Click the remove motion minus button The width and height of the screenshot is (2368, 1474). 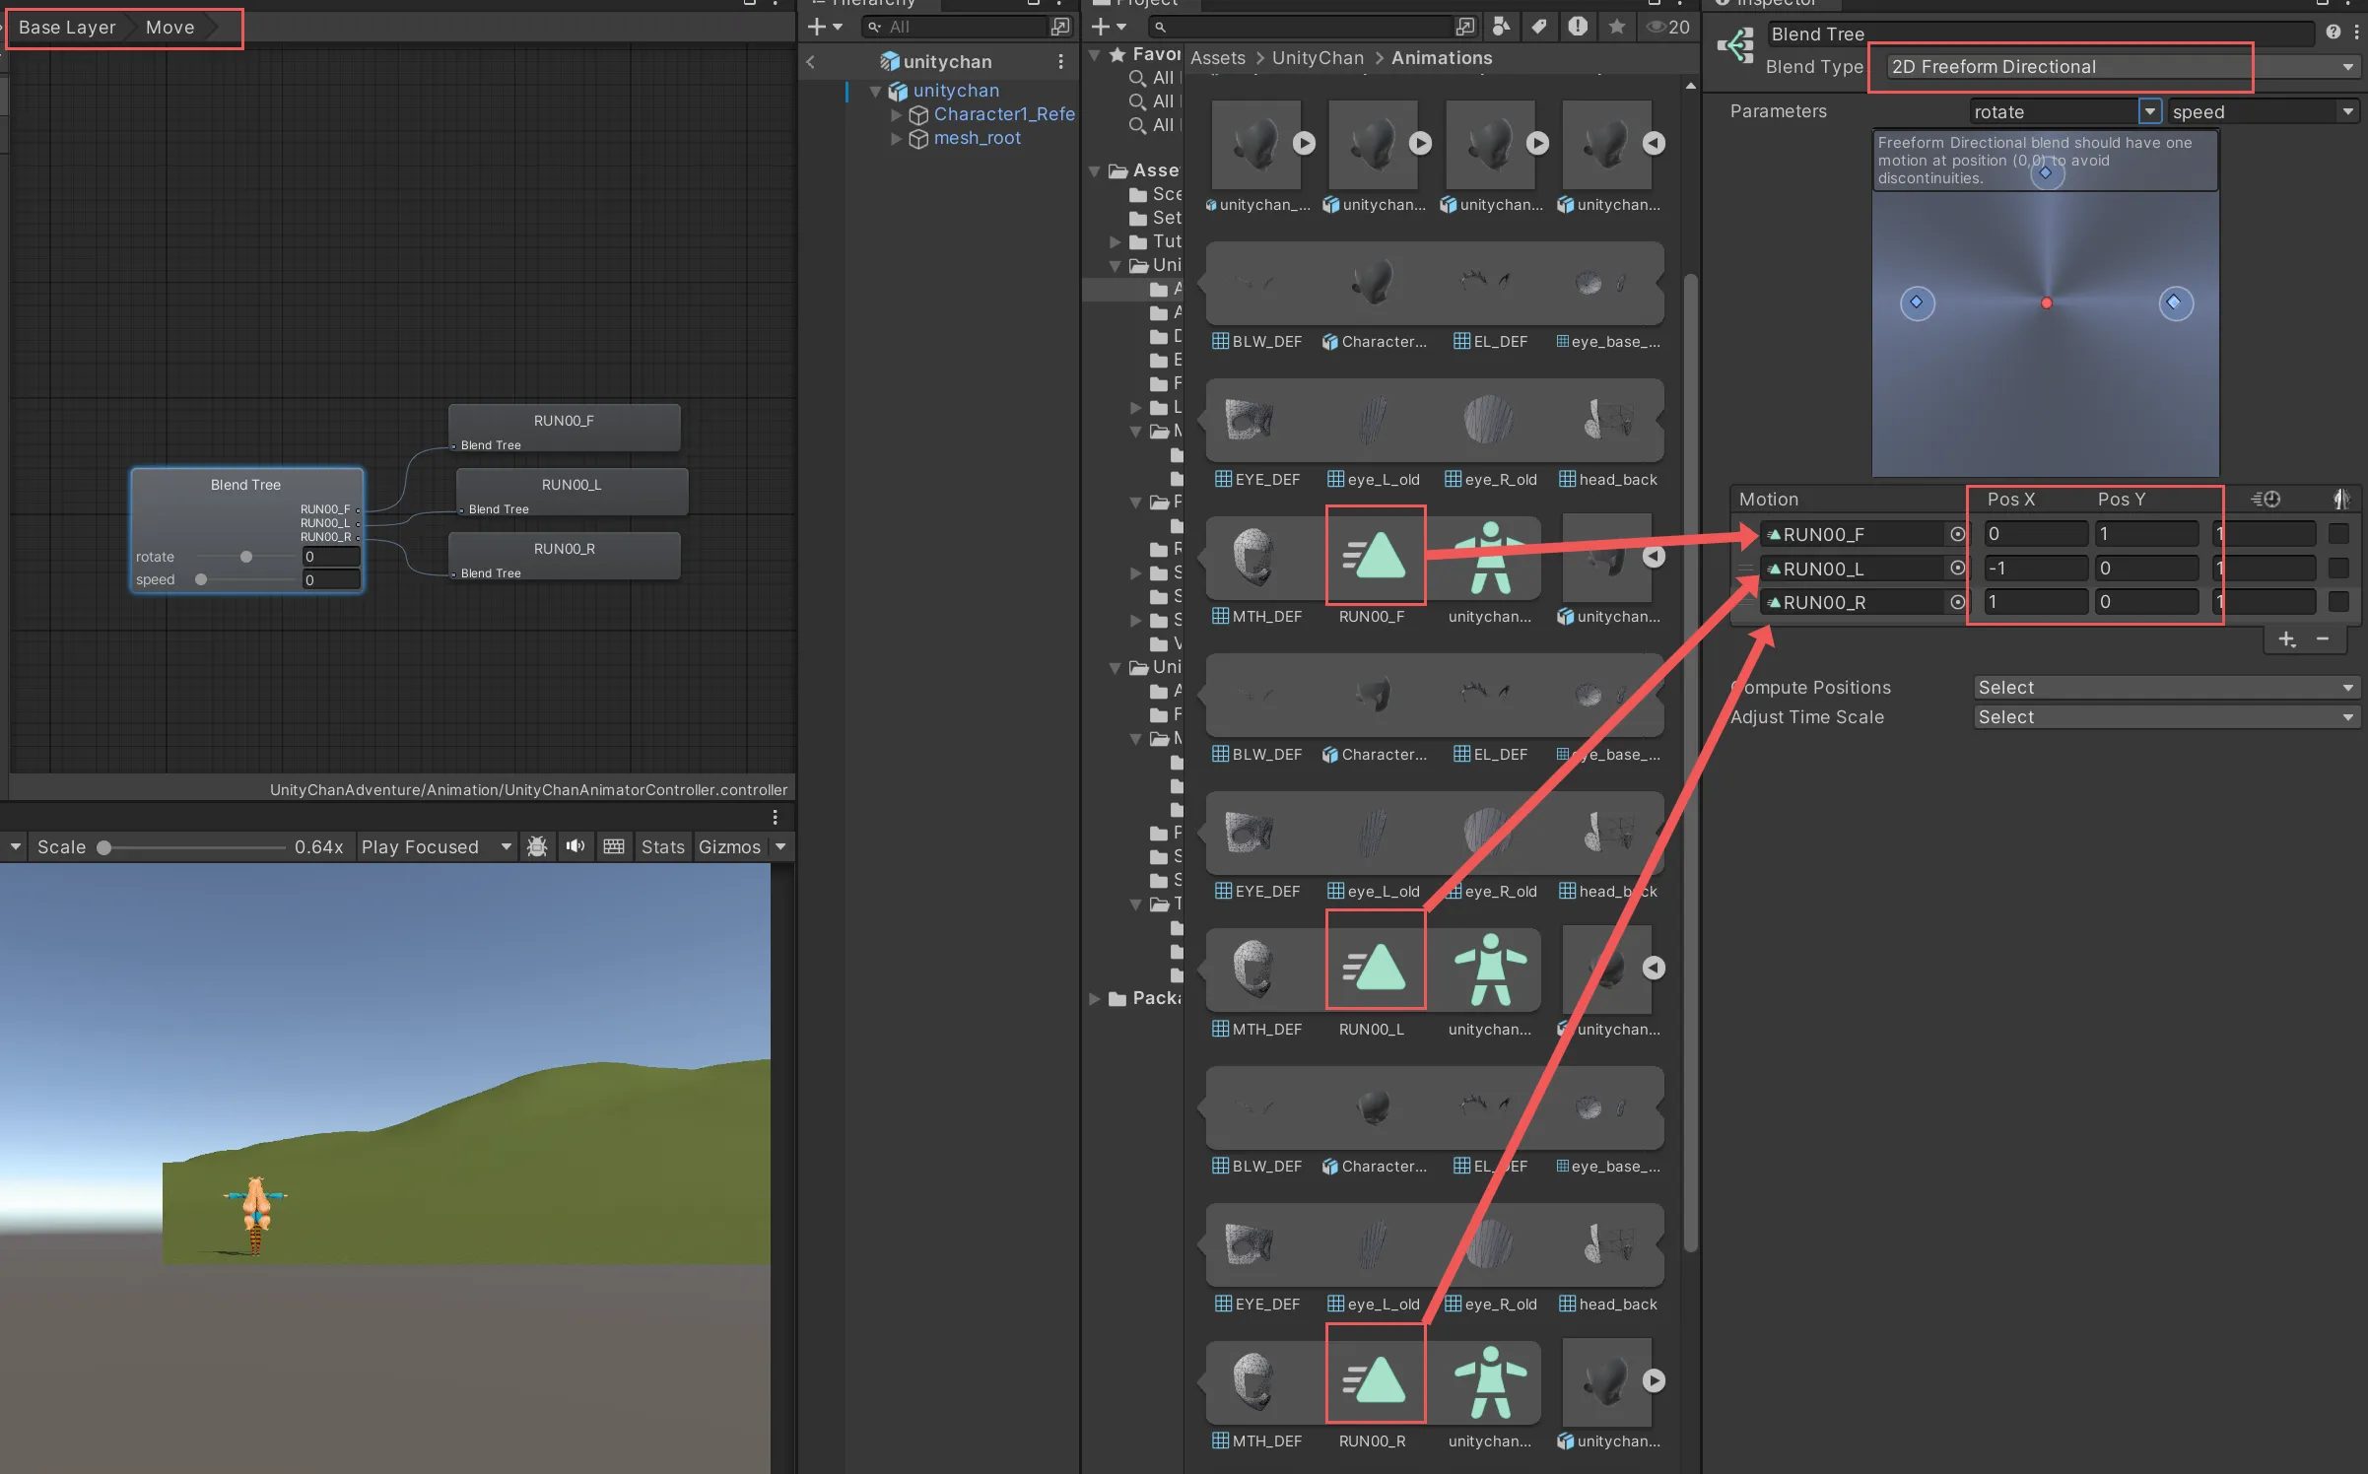click(x=2323, y=639)
